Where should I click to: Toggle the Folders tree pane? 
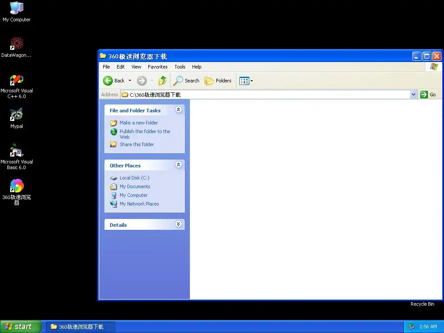click(218, 81)
